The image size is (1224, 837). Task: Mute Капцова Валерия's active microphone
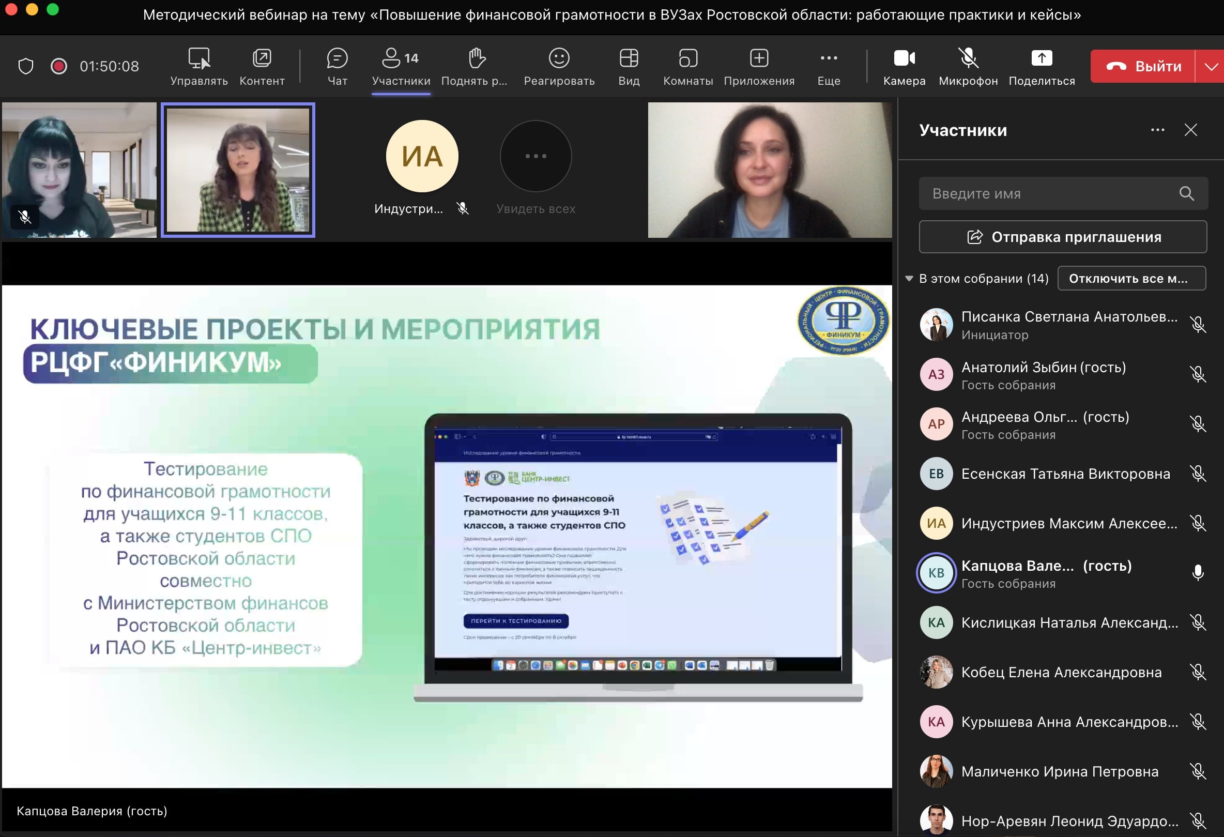1198,573
